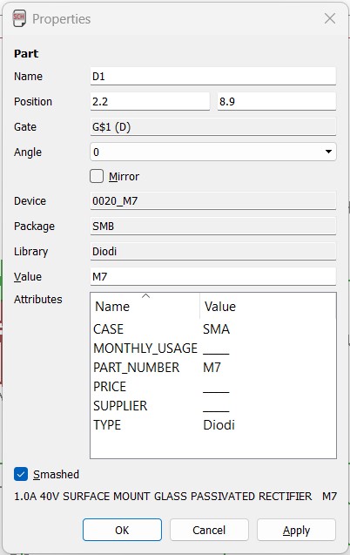Apply the part property changes
350x555 pixels.
pyautogui.click(x=296, y=530)
